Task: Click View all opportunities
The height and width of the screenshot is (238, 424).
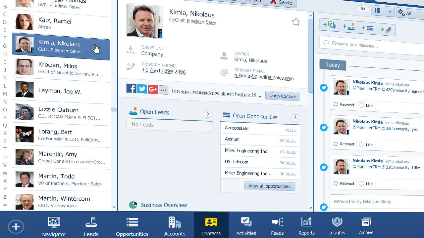Action: point(270,186)
